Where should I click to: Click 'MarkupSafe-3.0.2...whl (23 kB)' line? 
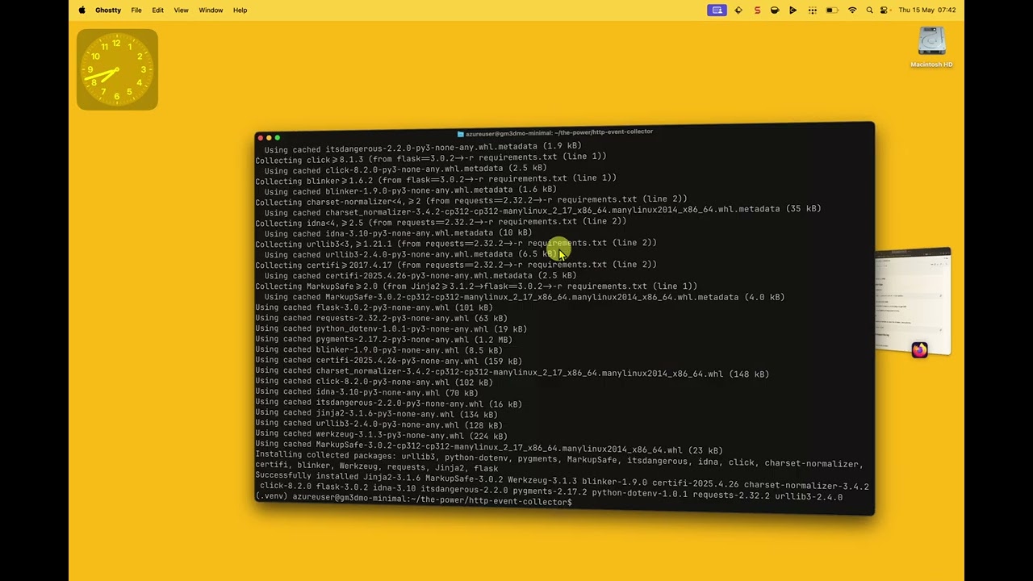click(x=489, y=449)
